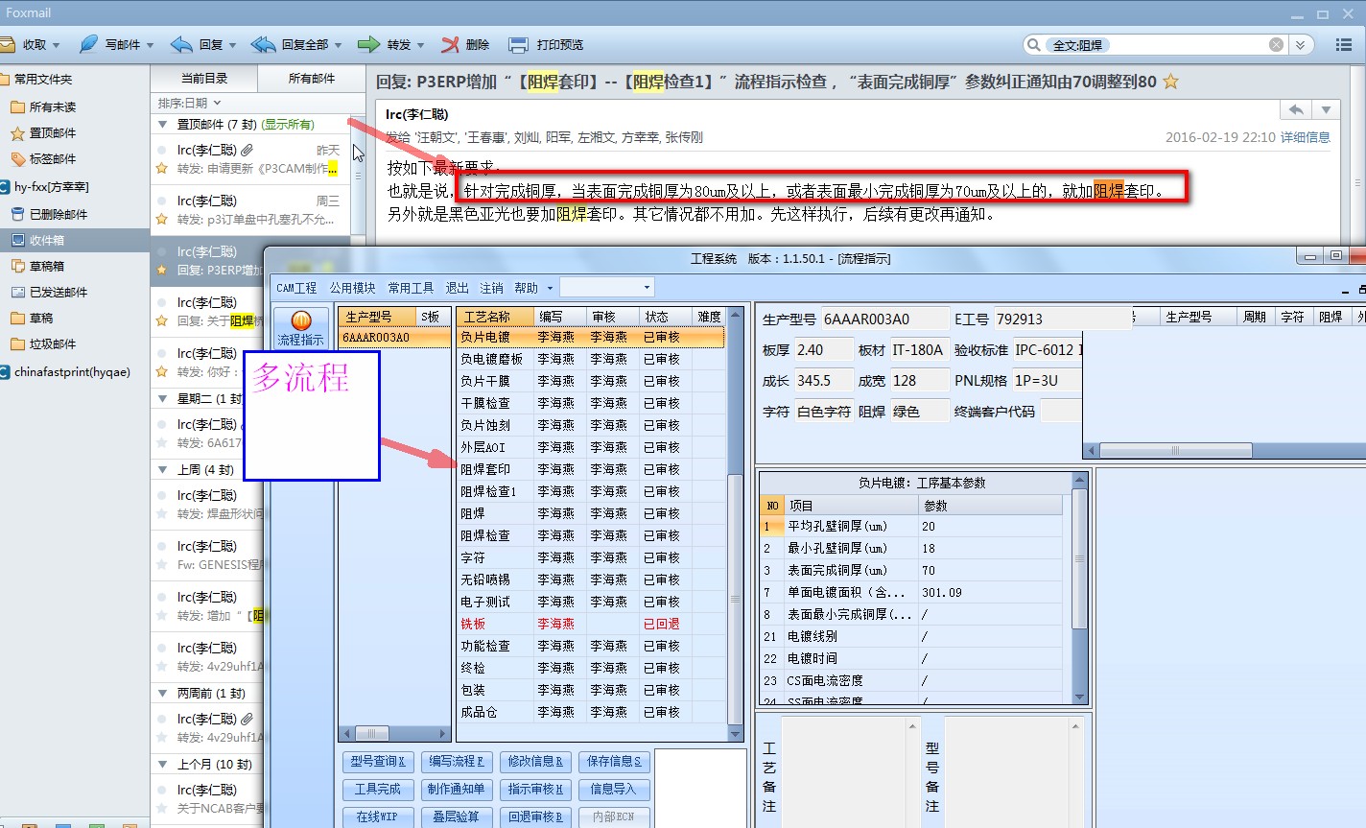This screenshot has height=828, width=1366.
Task: Click the 打印预览 print preview icon
Action: pos(518,44)
